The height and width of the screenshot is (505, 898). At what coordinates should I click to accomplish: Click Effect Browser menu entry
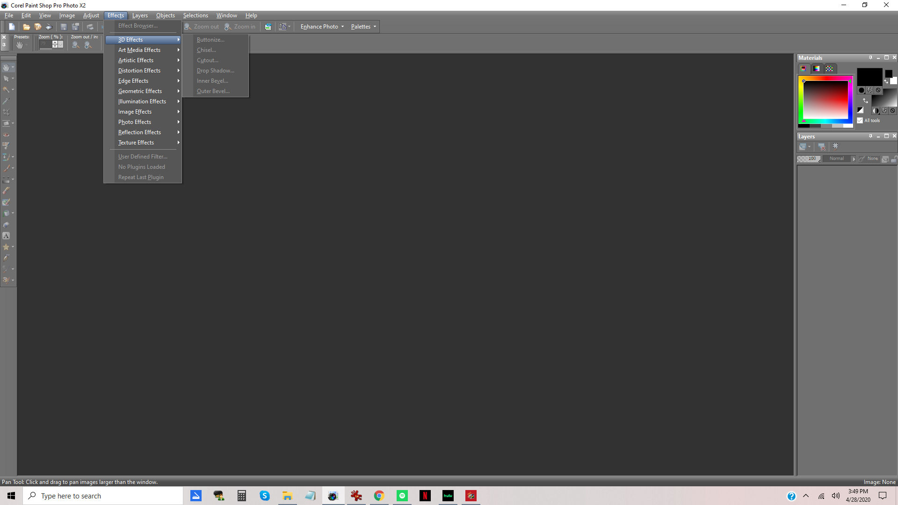(143, 26)
